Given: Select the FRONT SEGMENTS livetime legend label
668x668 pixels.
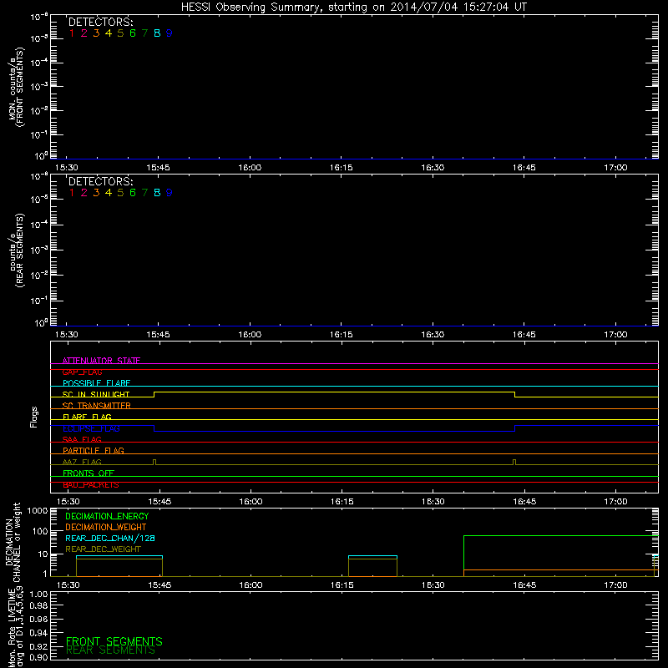Looking at the screenshot, I should pyautogui.click(x=114, y=641).
